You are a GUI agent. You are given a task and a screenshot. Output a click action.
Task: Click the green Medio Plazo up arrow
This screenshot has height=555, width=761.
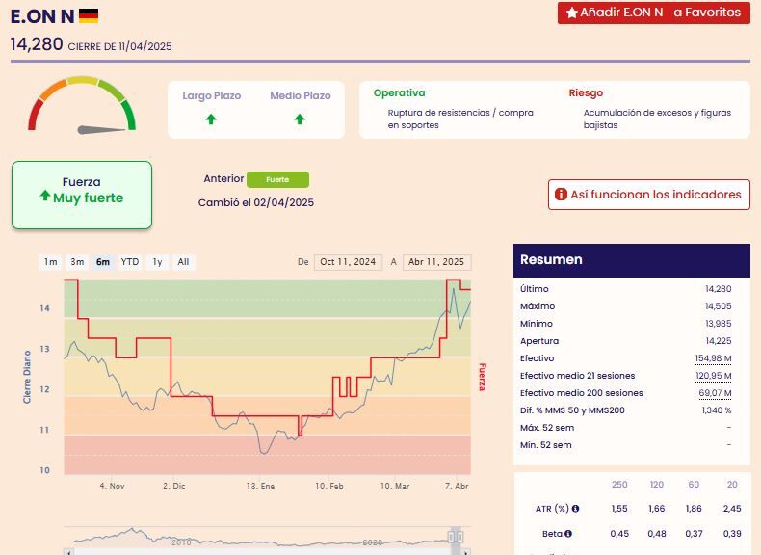300,119
